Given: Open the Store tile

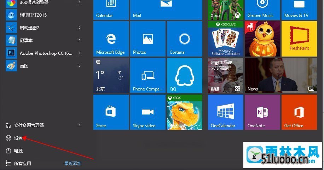Looking at the screenshot, I should (x=111, y=112).
